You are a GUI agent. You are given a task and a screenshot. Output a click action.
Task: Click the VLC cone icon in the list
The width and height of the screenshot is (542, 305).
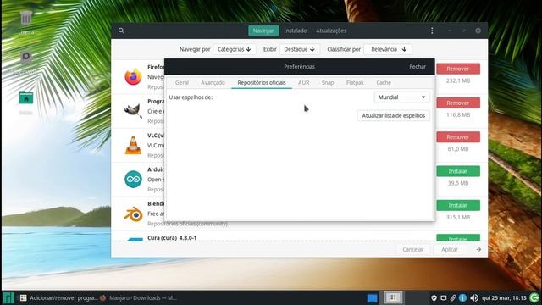(x=133, y=145)
